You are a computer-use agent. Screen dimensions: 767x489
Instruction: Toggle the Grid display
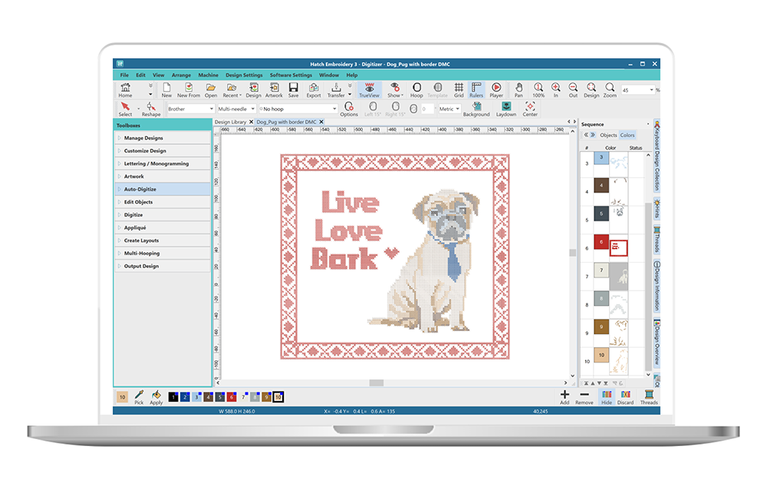click(459, 90)
